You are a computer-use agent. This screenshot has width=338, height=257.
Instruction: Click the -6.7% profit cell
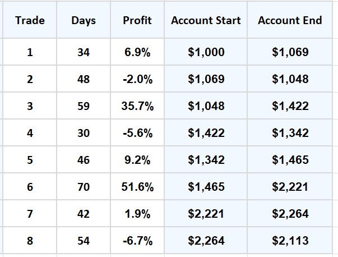[137, 241]
